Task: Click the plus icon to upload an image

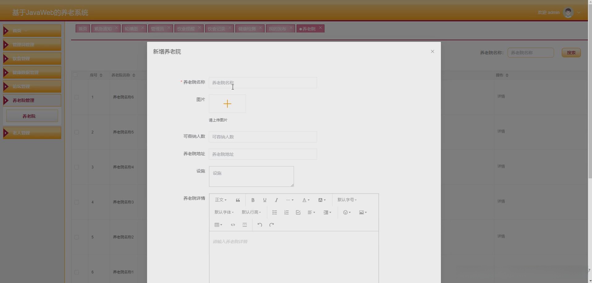Action: 227,103
